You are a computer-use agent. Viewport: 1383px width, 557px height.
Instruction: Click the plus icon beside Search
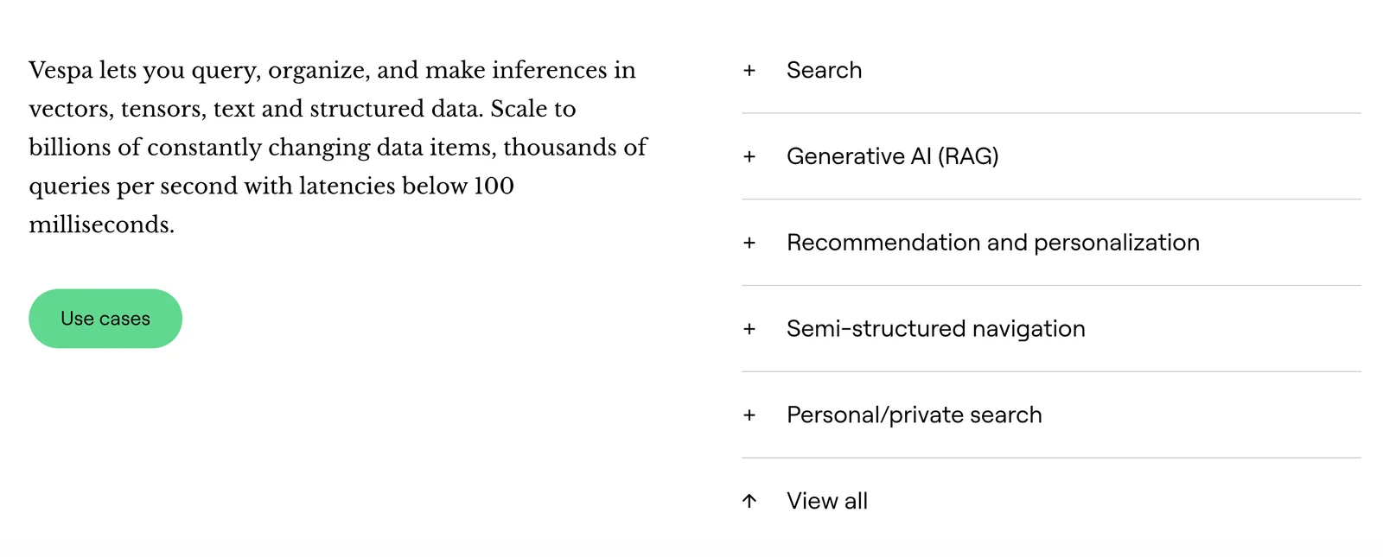749,71
